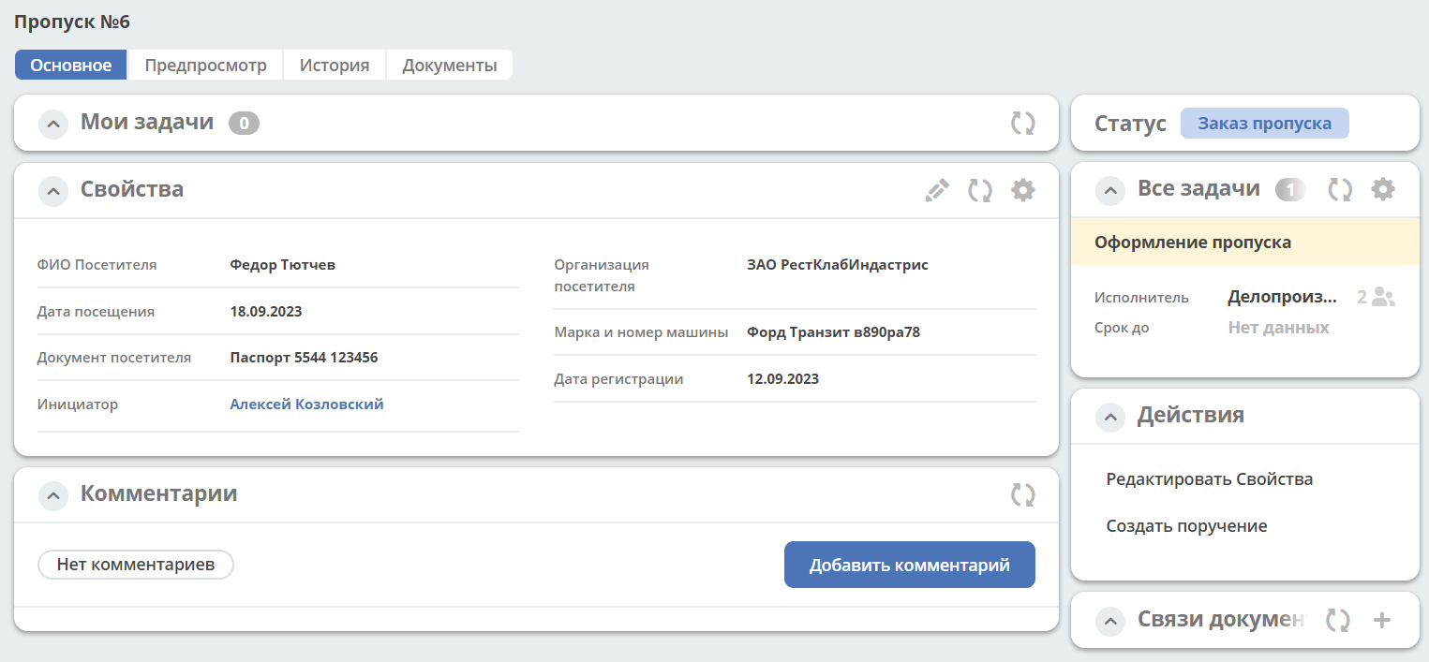Screen dimensions: 1429x662
Task: Click the ФИО Посетителя field label
Action: click(x=97, y=265)
